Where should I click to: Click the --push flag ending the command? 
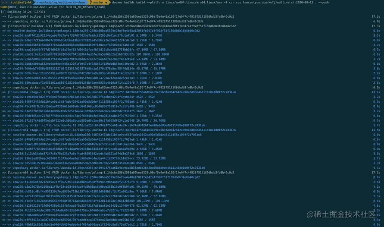click(x=324, y=2)
